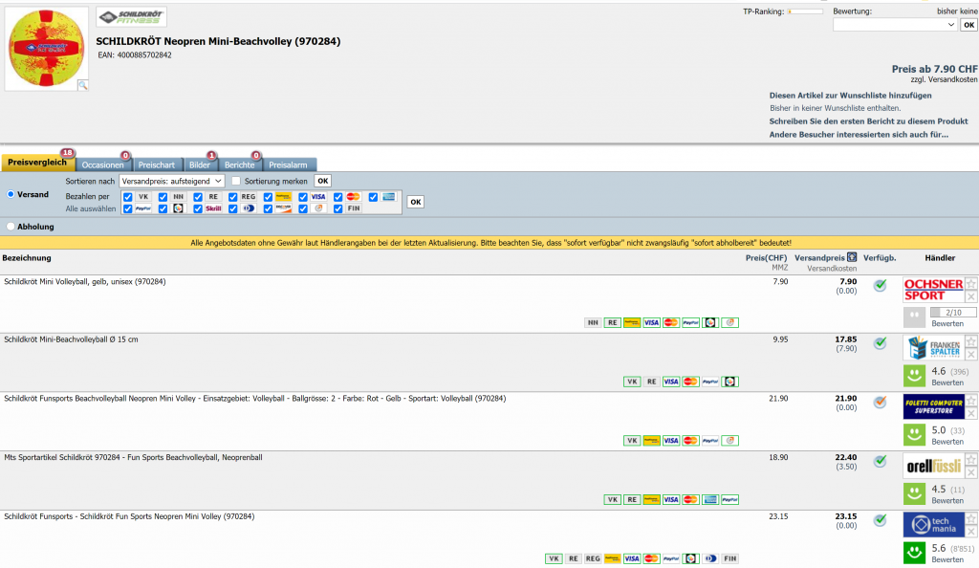Select the Abholung radio button
This screenshot has height=568, width=979.
pyautogui.click(x=11, y=227)
